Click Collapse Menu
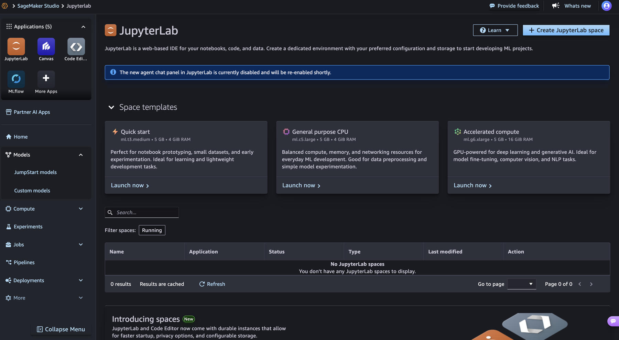Screen dimensions: 619x340 point(61,329)
